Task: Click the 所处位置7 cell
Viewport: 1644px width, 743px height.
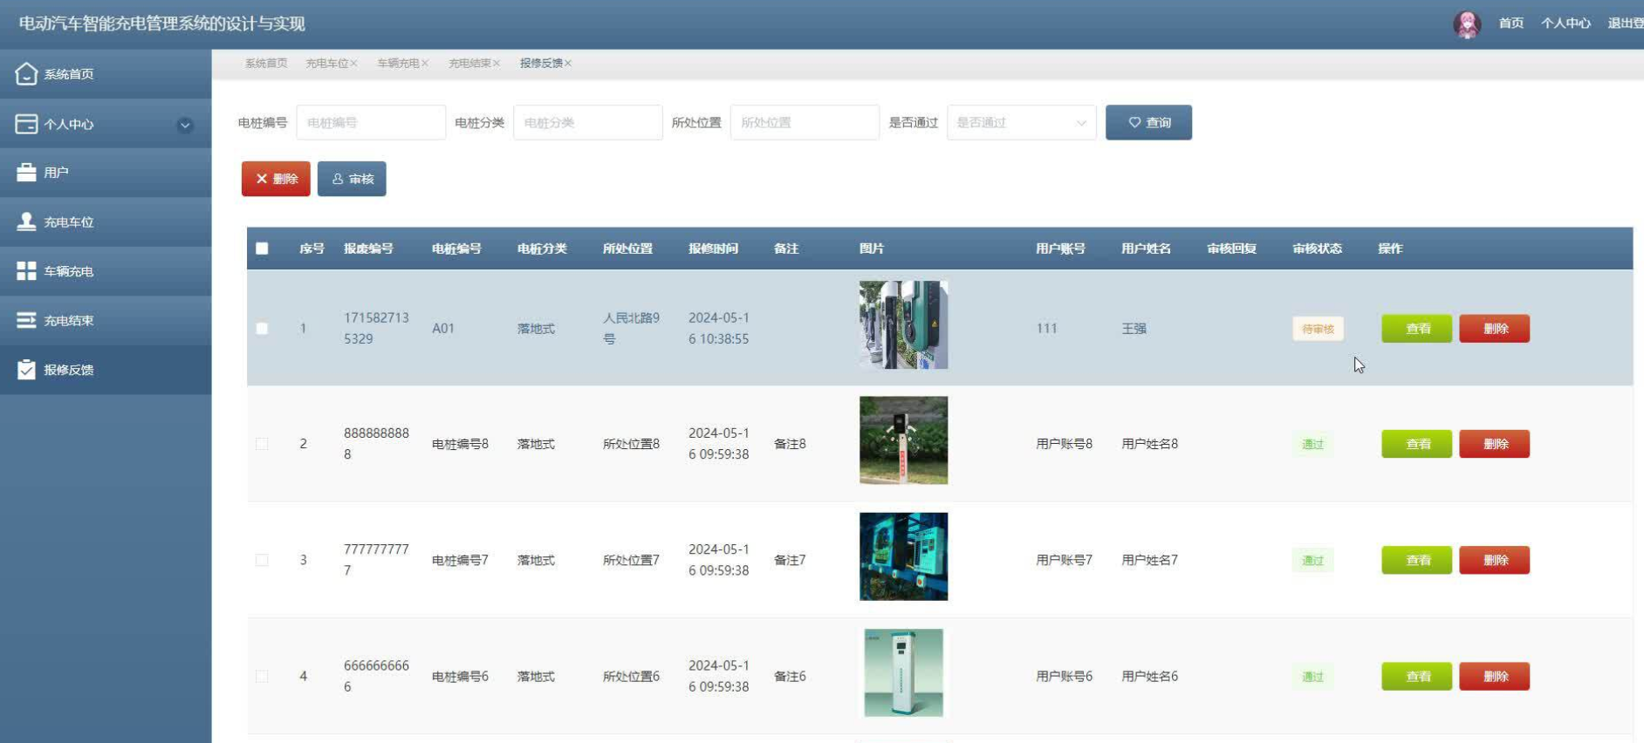Action: coord(631,560)
